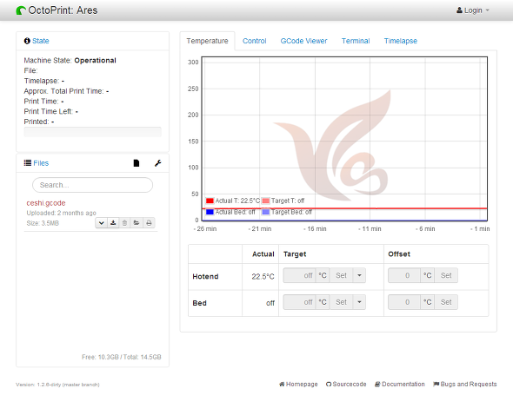Switch to the Control tab

point(254,41)
